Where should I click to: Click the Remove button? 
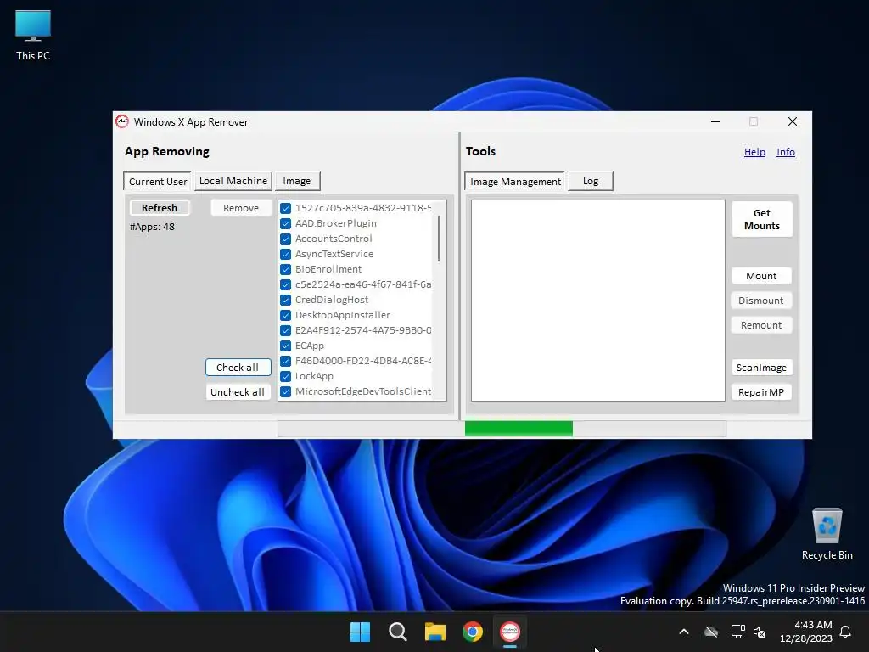click(241, 208)
